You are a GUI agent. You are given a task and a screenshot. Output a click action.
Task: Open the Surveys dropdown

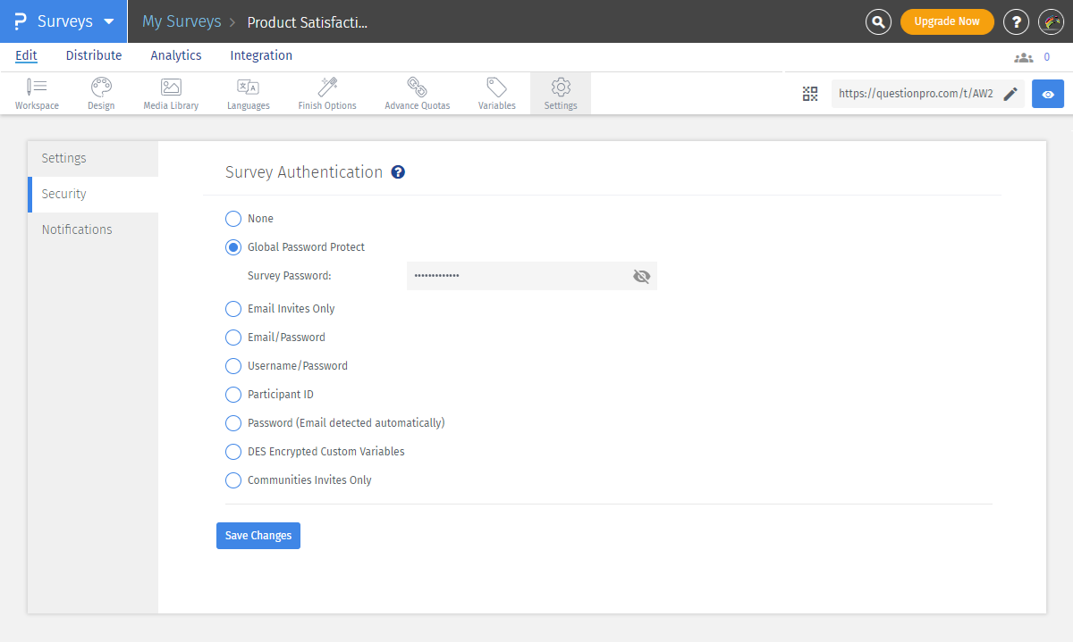(x=63, y=21)
